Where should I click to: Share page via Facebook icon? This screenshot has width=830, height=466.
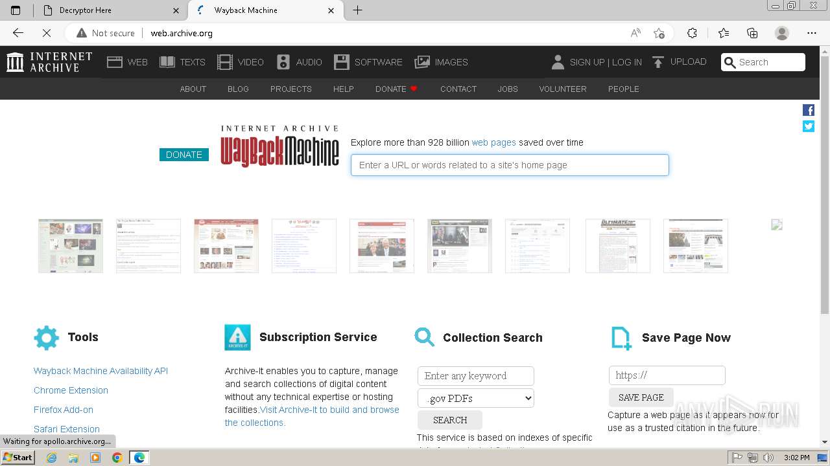[x=809, y=110]
